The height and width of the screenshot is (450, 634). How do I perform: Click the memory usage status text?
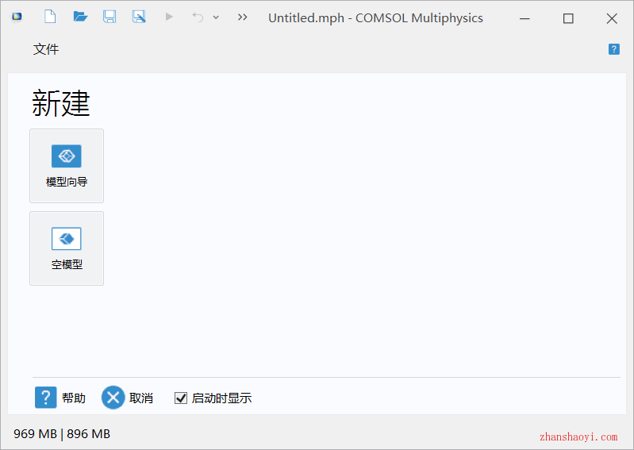[62, 433]
